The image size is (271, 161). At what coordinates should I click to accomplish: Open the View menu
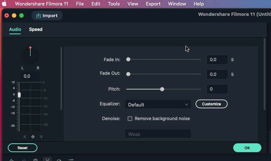pos(133,4)
